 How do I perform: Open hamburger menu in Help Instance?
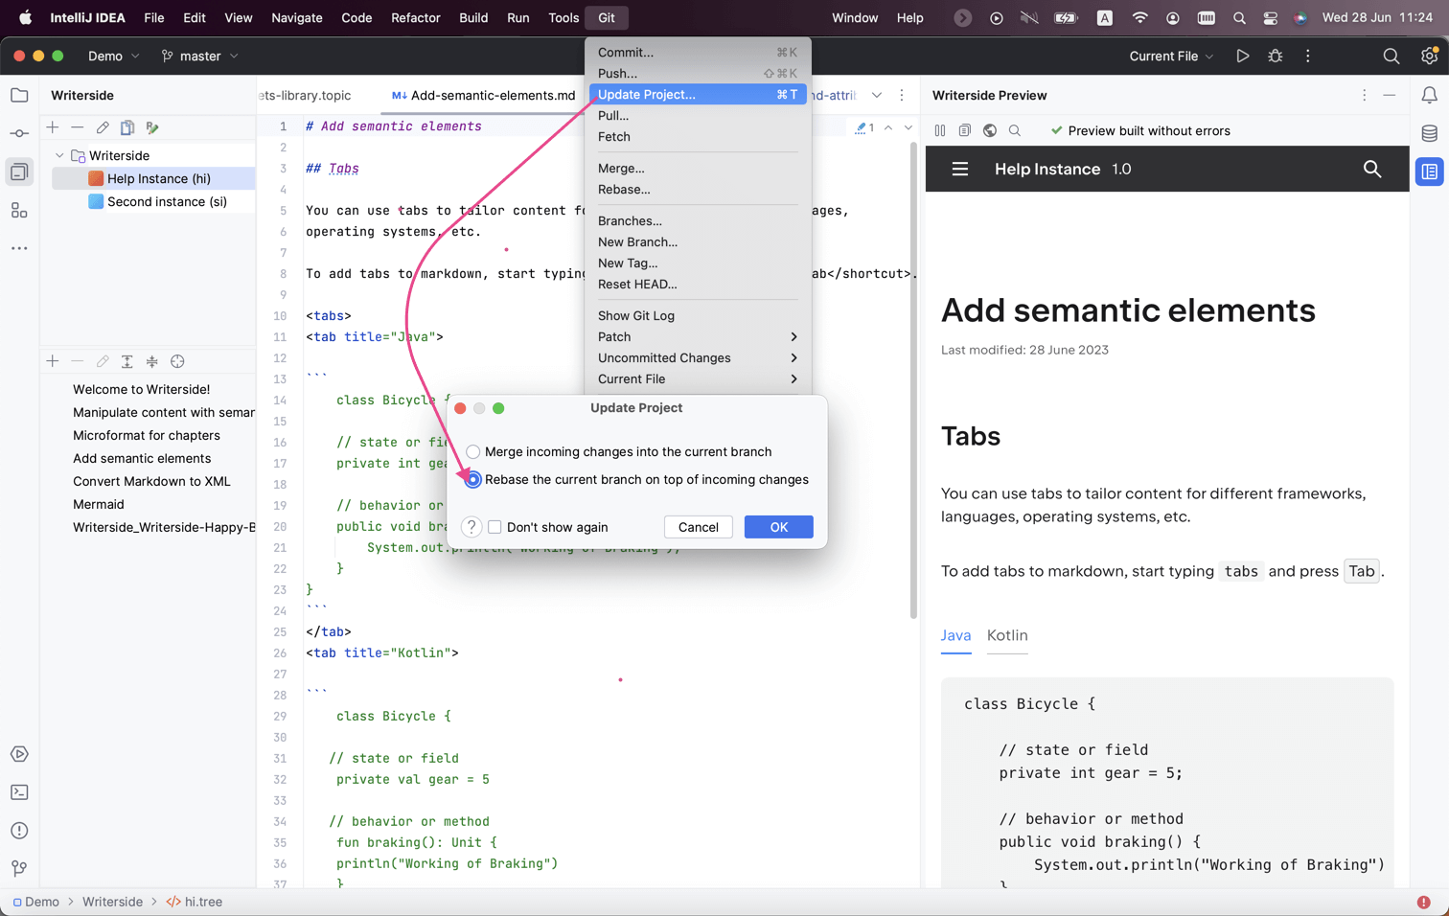click(x=959, y=169)
